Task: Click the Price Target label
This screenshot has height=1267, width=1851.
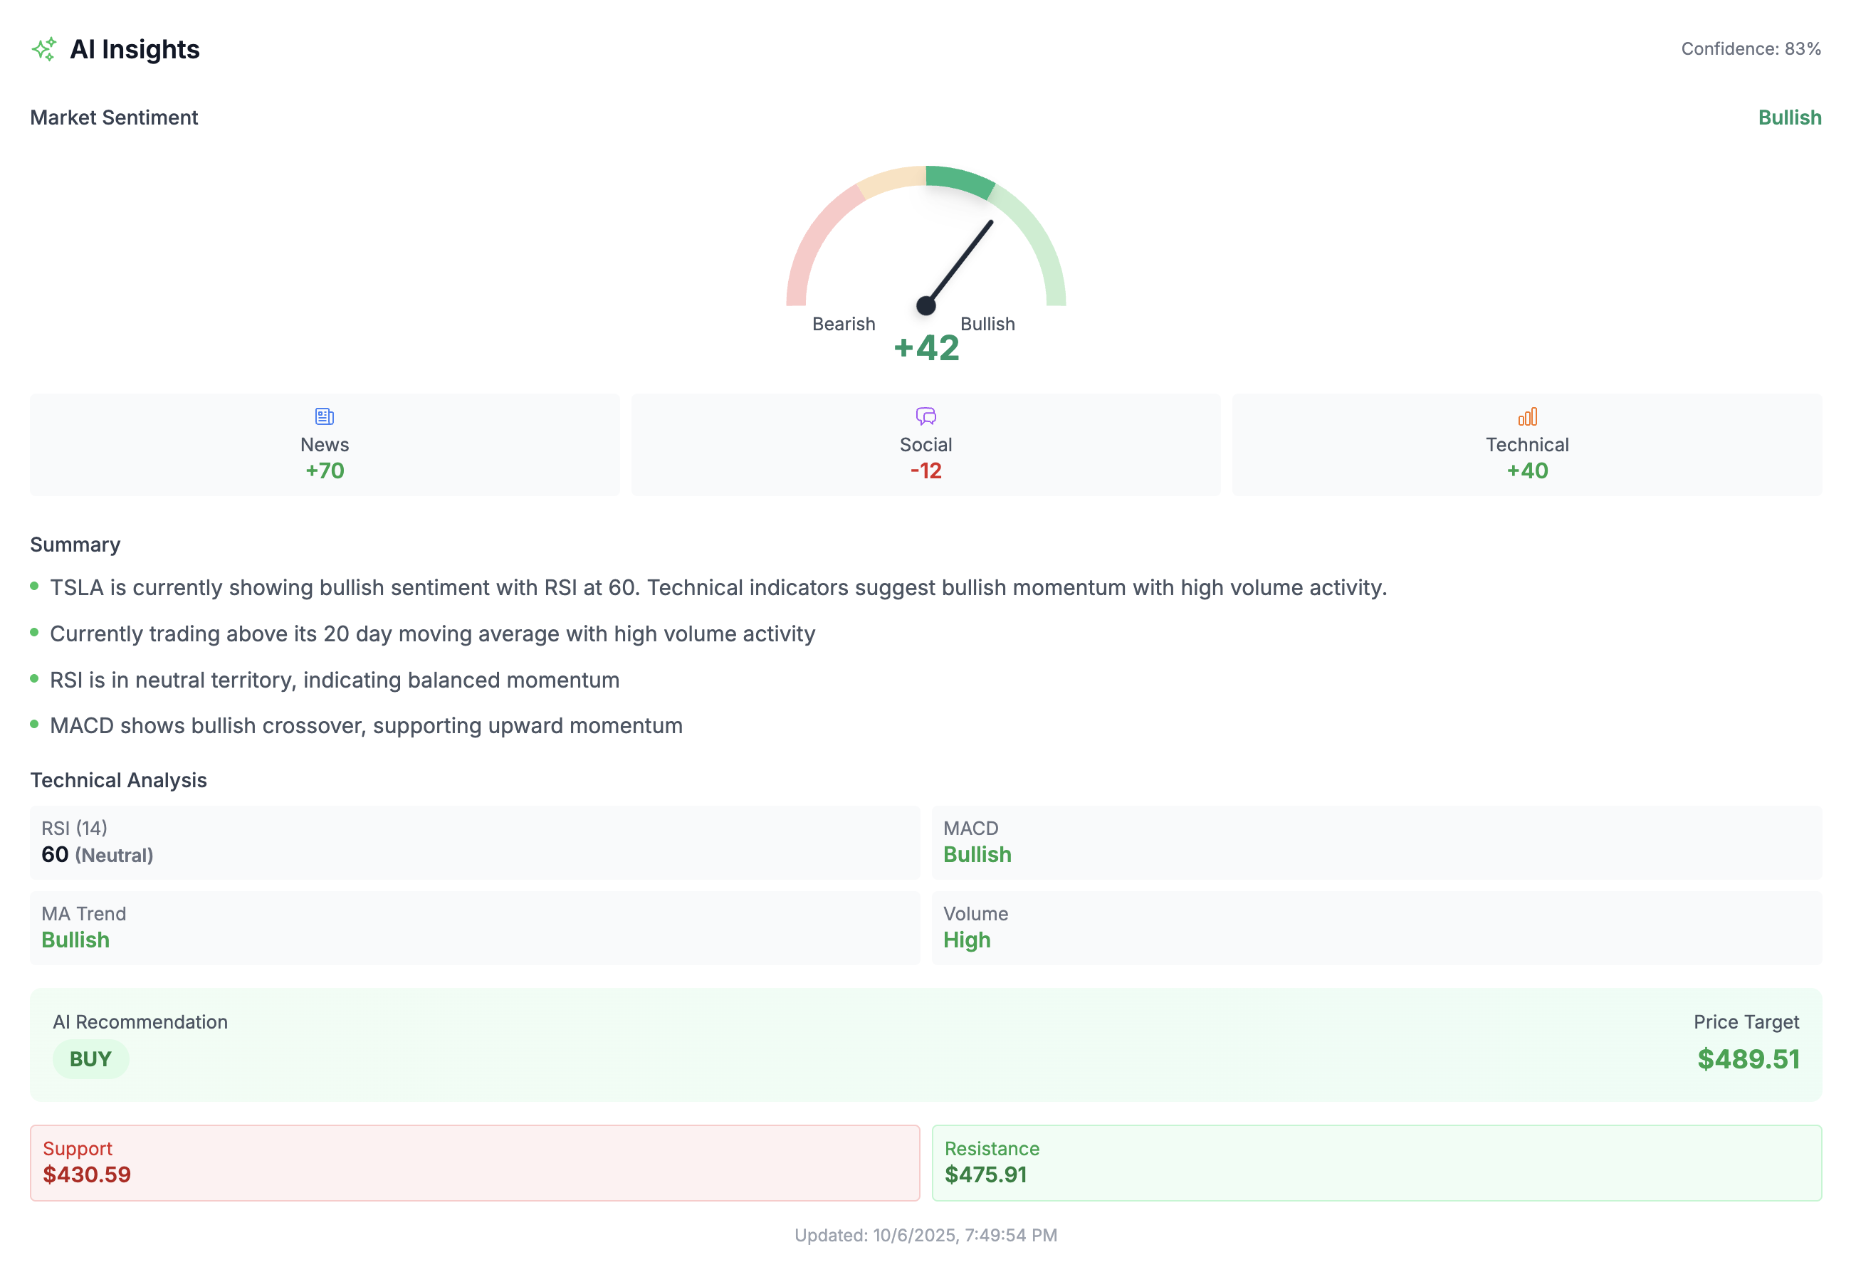Action: pos(1746,1021)
